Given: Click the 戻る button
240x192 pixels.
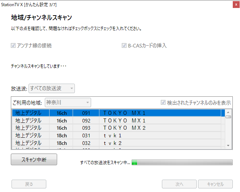Looking at the screenshot, I should tap(29, 184).
